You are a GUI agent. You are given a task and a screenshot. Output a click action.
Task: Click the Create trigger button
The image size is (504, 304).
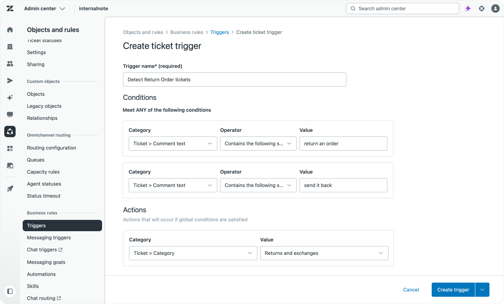(x=453, y=290)
